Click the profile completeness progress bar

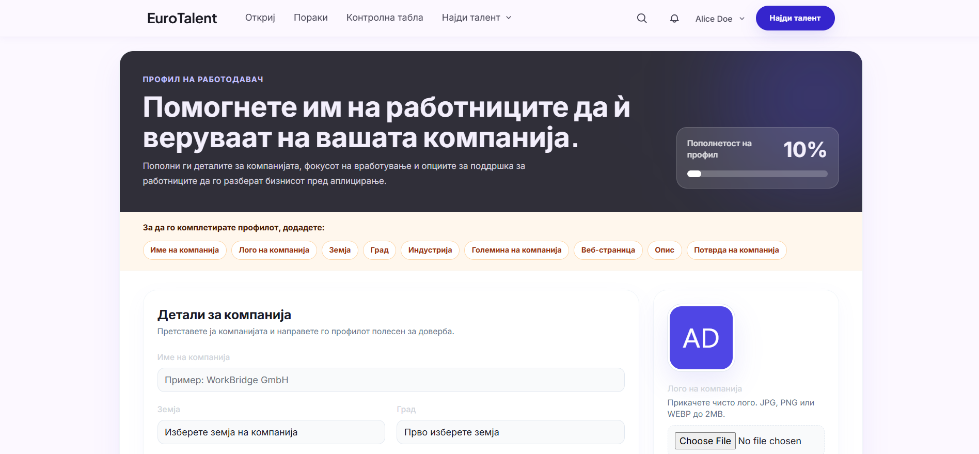[x=757, y=174]
